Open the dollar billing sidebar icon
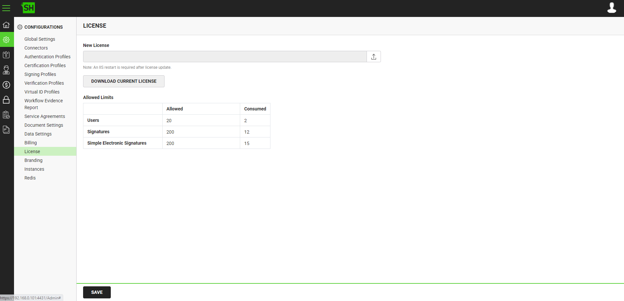 (x=6, y=85)
